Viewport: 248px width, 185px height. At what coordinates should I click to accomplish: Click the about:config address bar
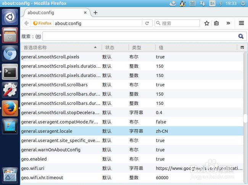click(x=98, y=23)
